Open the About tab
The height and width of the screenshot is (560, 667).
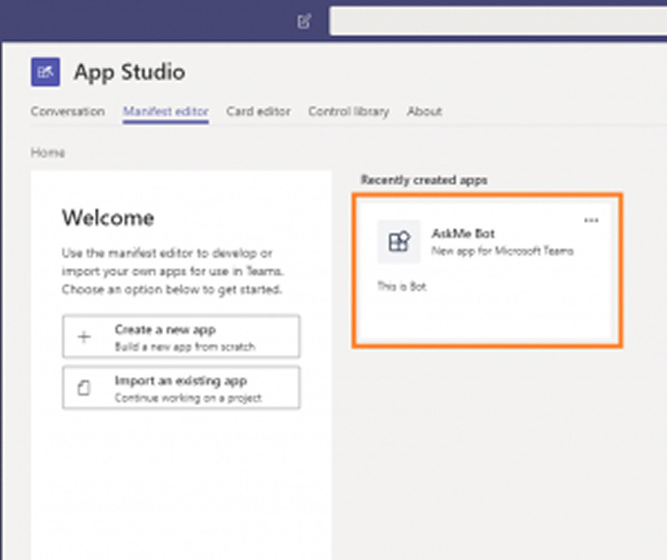pos(425,112)
